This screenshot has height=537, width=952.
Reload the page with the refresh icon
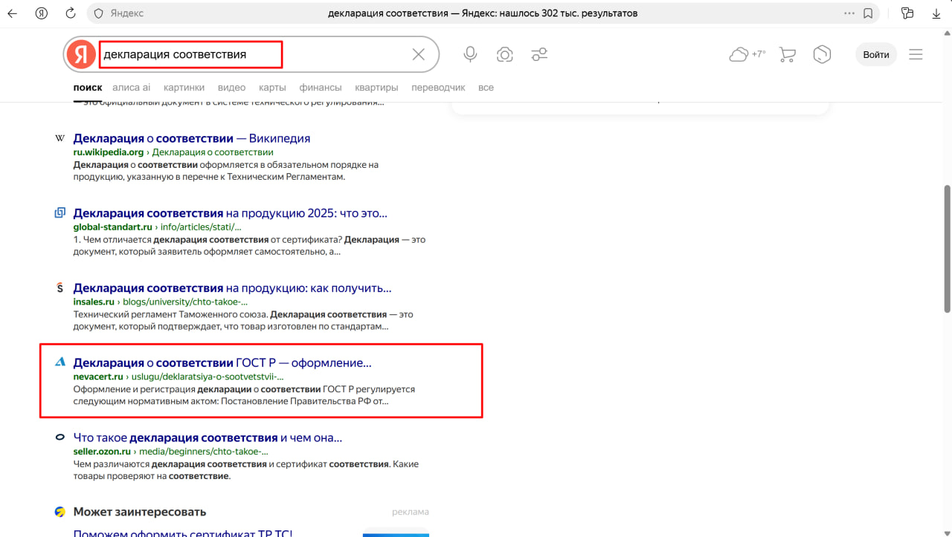click(71, 13)
